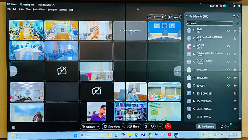Open Windows Start menu
248x140 pixels.
[x=75, y=135]
